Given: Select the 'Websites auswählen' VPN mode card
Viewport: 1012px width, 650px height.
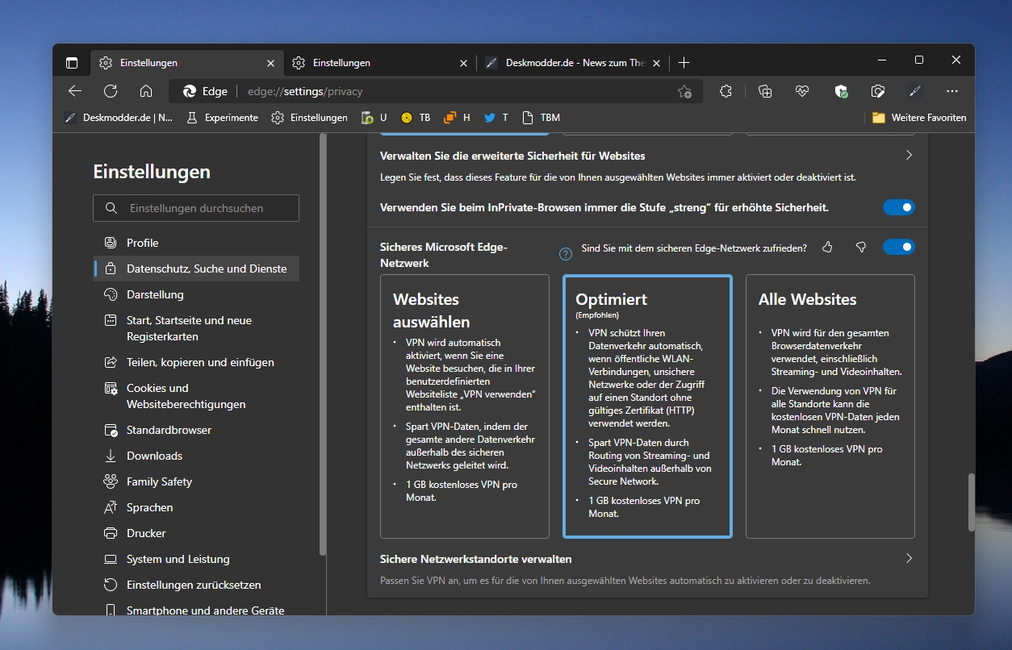Looking at the screenshot, I should 465,406.
